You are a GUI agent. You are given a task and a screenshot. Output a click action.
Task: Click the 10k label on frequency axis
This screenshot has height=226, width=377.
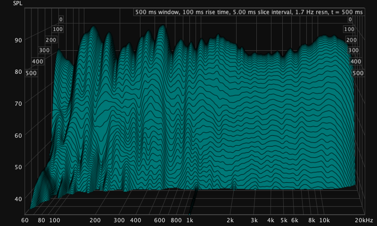(325, 220)
